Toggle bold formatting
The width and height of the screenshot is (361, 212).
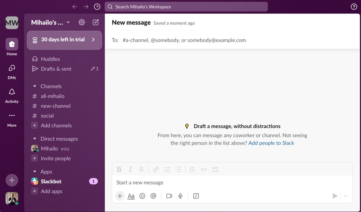(119, 170)
